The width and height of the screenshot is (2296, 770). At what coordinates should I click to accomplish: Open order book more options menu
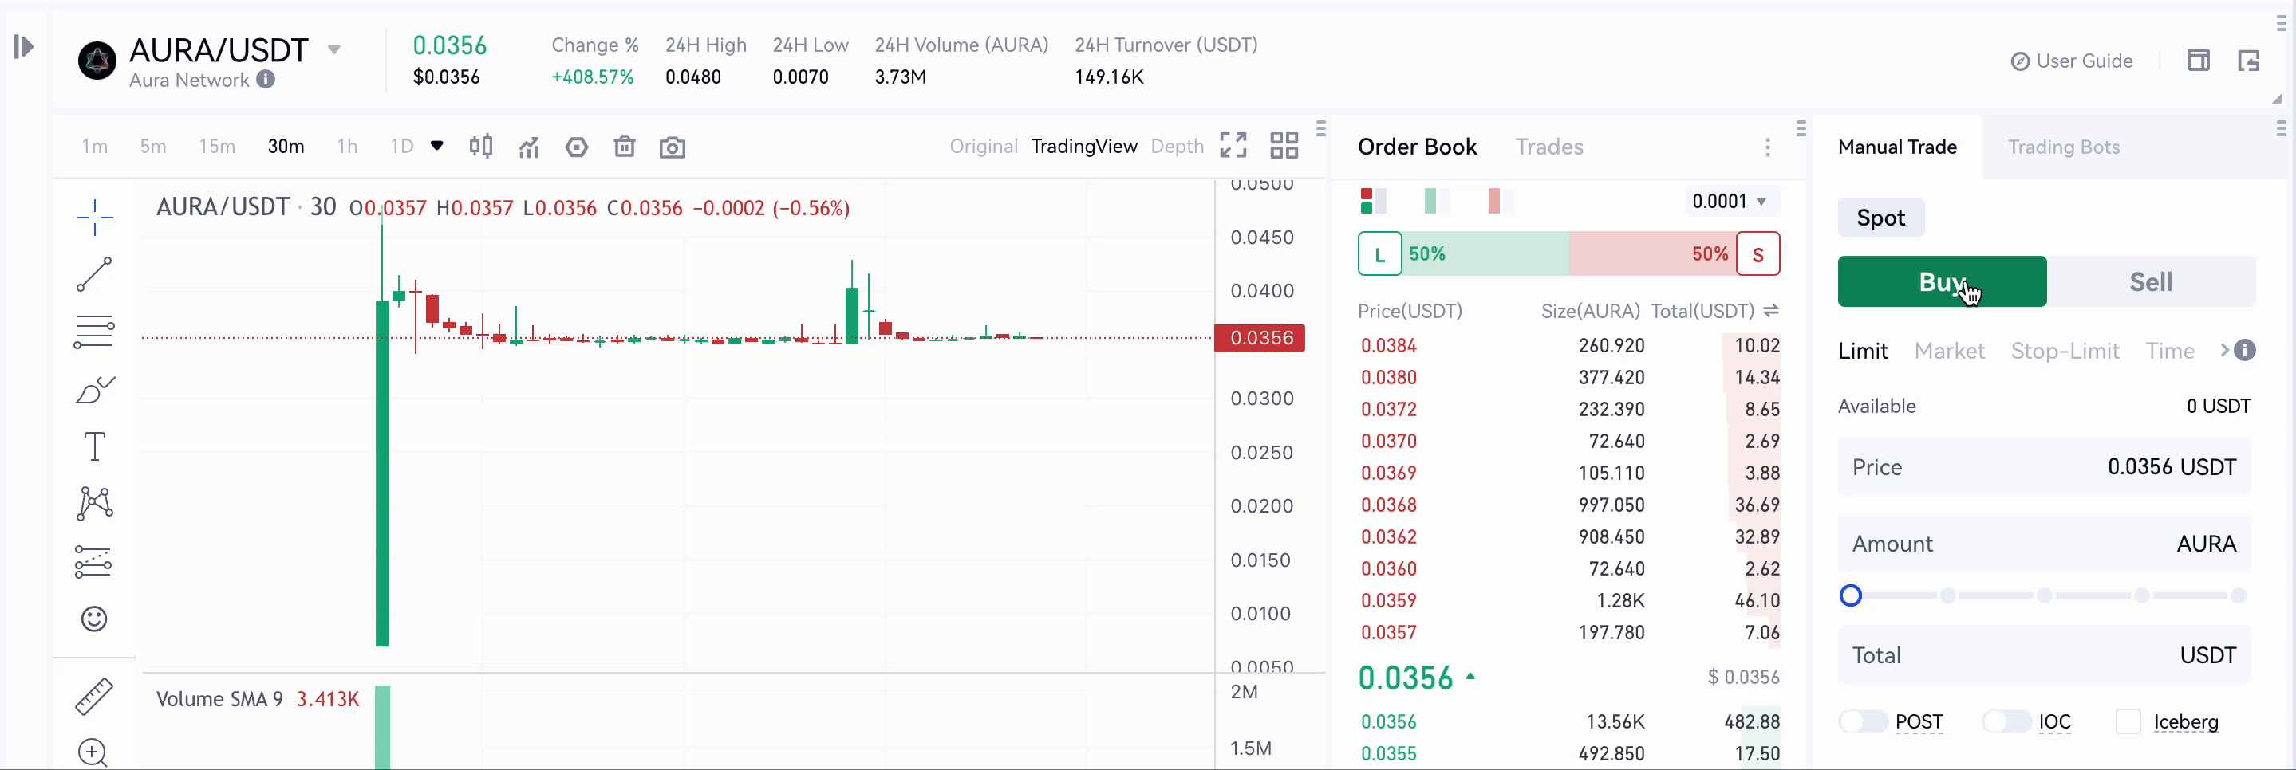pos(1767,147)
